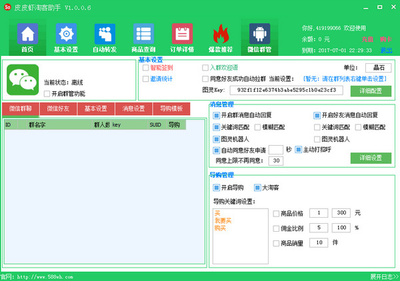Toggle 智能签到 checkbox
Viewport: 400px width, 281px height.
pyautogui.click(x=145, y=68)
